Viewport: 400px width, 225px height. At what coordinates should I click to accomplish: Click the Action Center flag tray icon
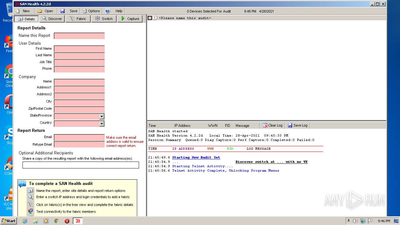click(x=370, y=221)
